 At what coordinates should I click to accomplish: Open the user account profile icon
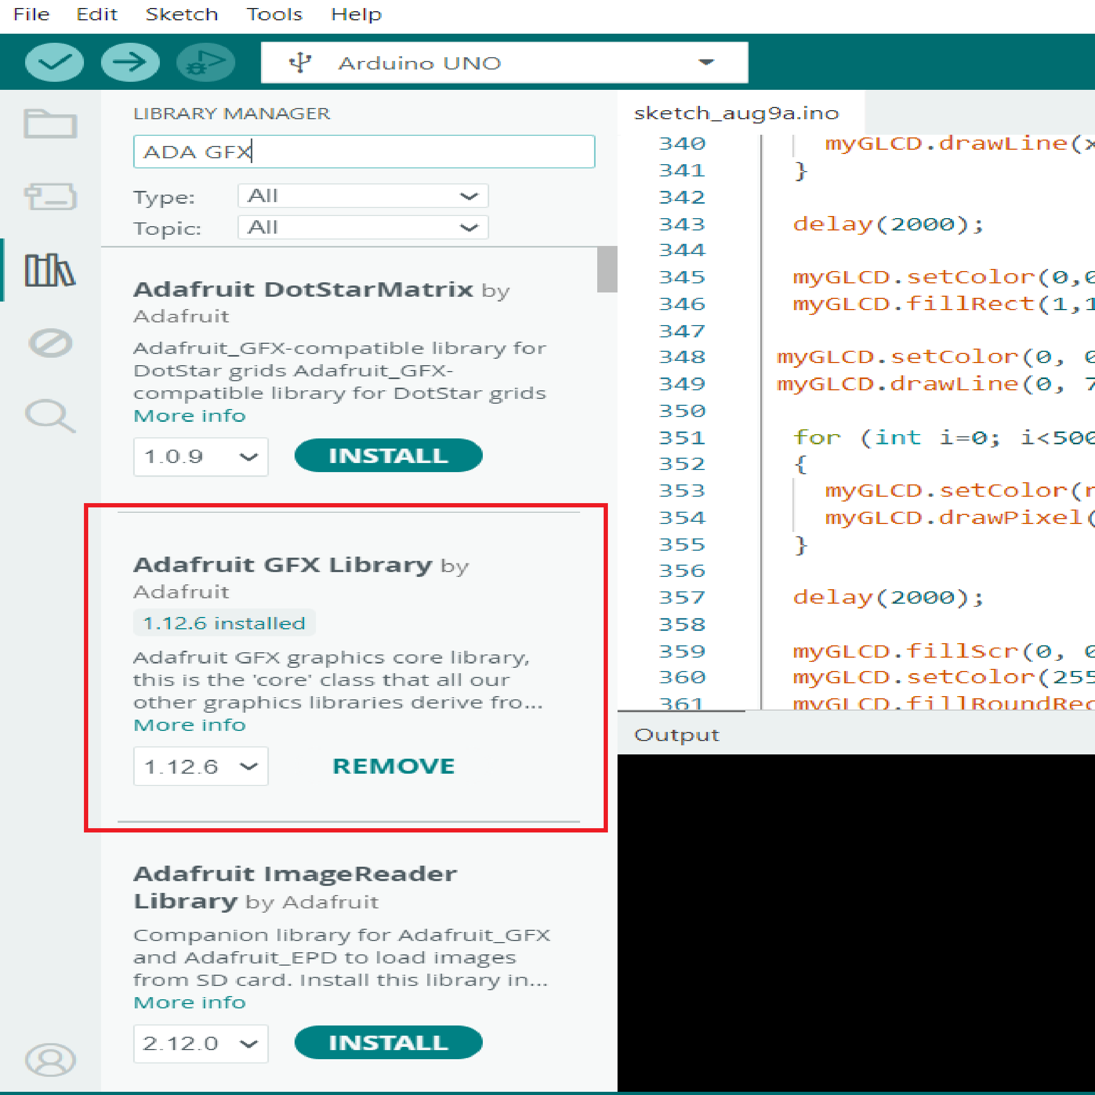(x=50, y=1060)
